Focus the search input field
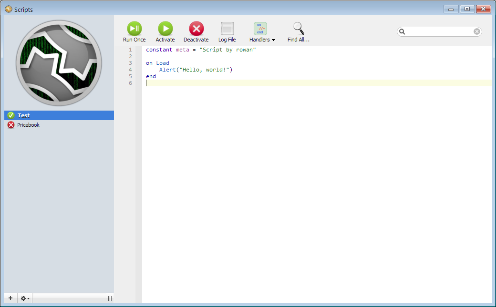 coord(439,32)
